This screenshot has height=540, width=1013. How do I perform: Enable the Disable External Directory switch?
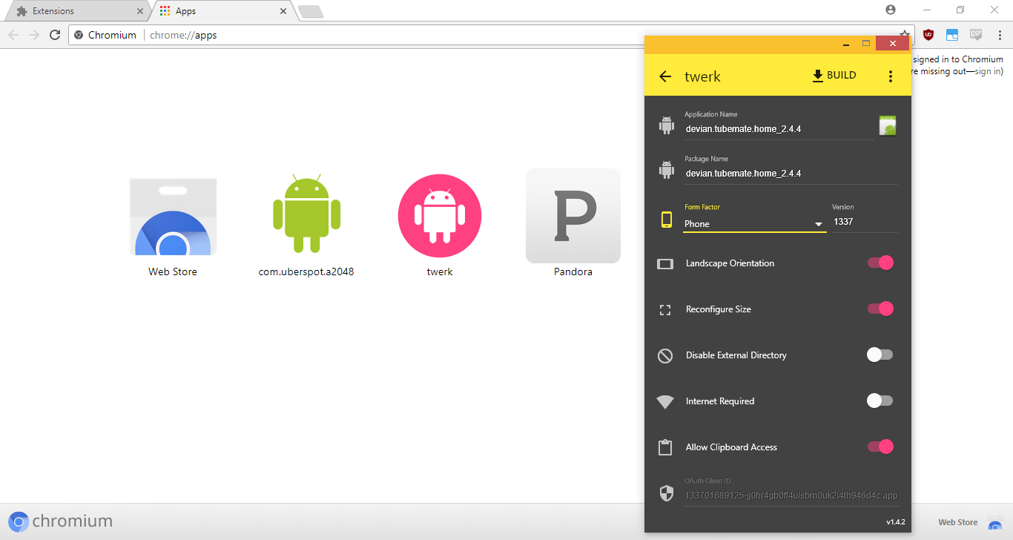click(x=880, y=355)
